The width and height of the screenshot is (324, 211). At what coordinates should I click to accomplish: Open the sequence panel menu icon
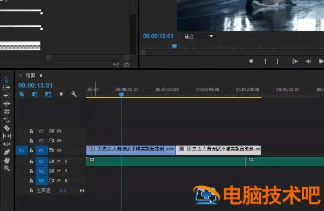pos(41,76)
